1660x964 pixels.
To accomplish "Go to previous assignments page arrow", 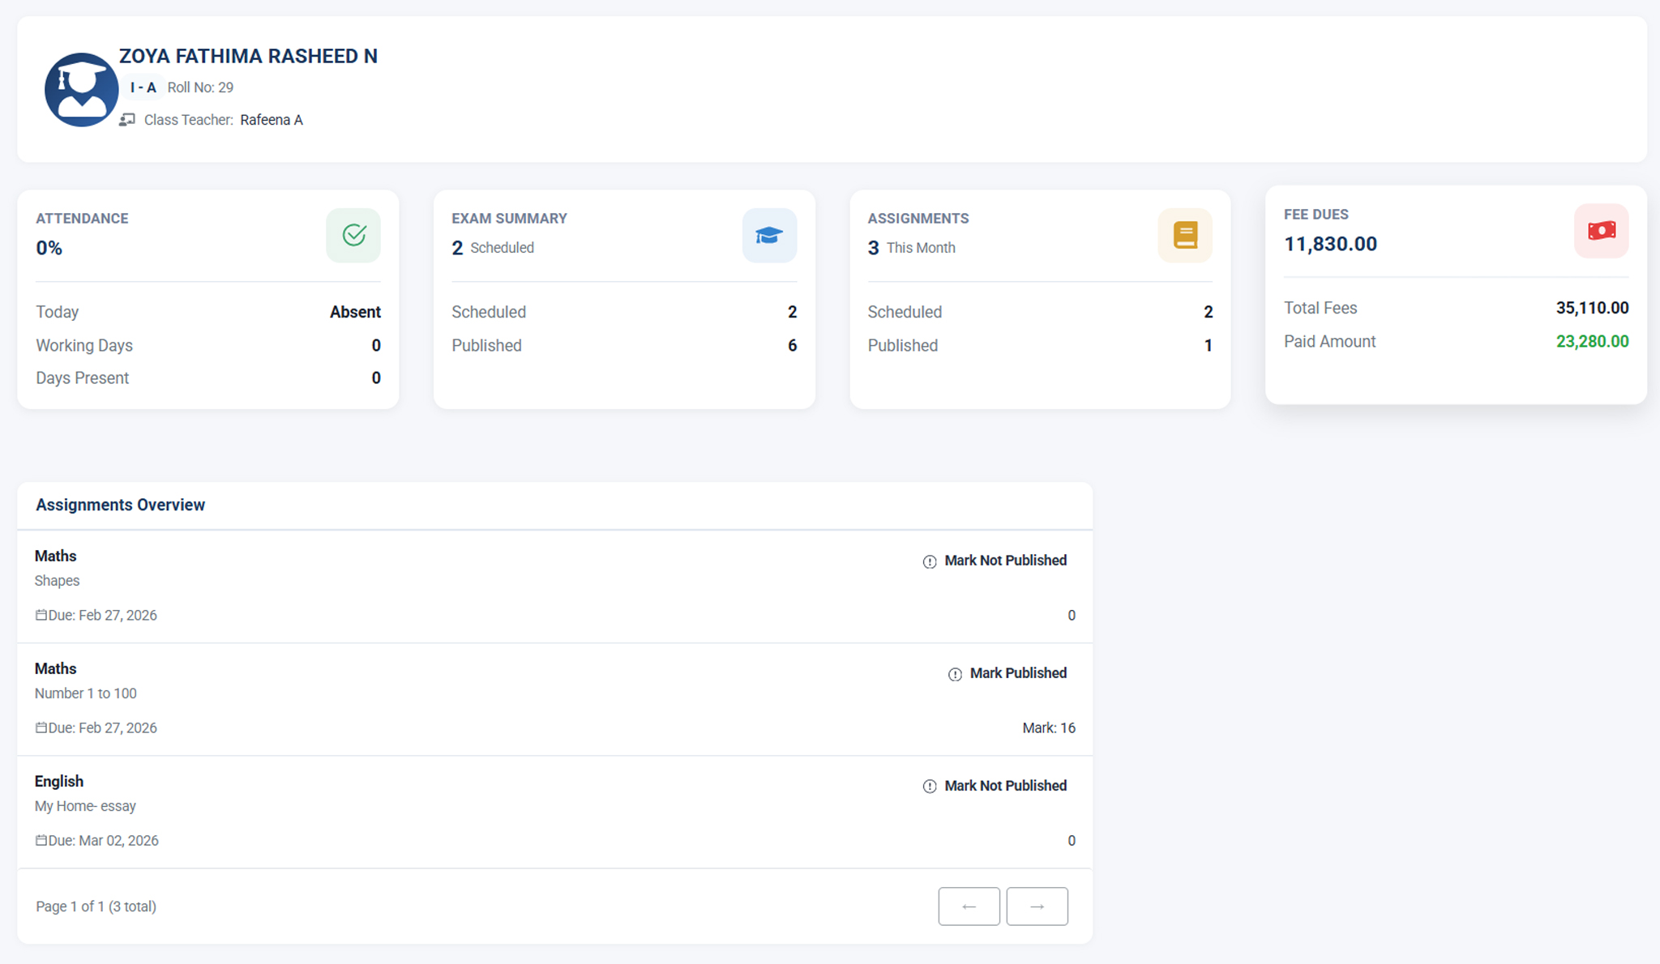I will coord(969,906).
